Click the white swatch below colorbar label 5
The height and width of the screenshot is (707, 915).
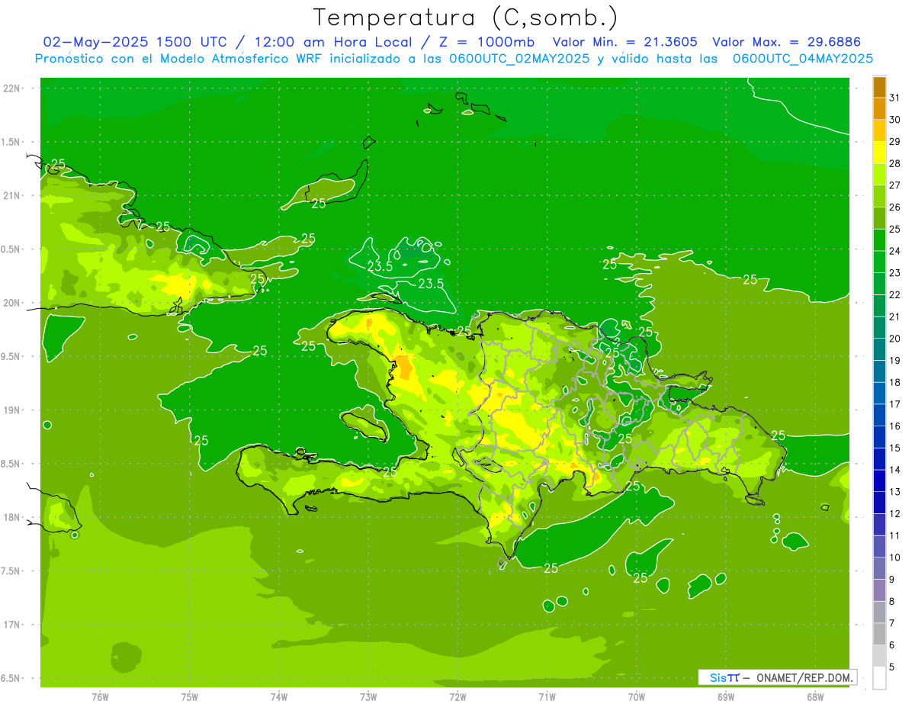[x=879, y=677]
